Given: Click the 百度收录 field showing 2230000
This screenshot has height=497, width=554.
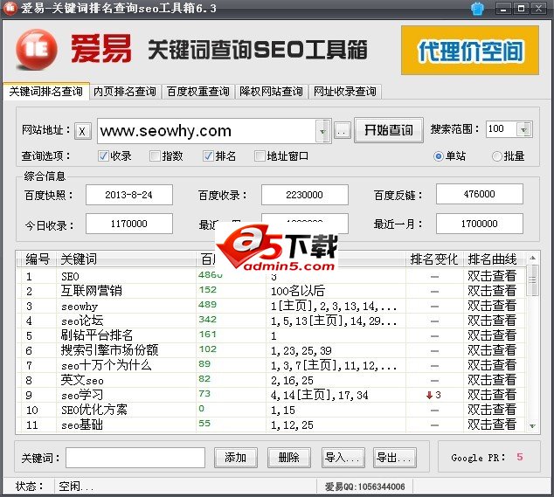Looking at the screenshot, I should 305,195.
